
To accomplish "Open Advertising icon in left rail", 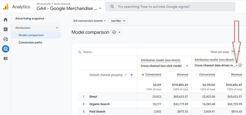I will point(6,49).
